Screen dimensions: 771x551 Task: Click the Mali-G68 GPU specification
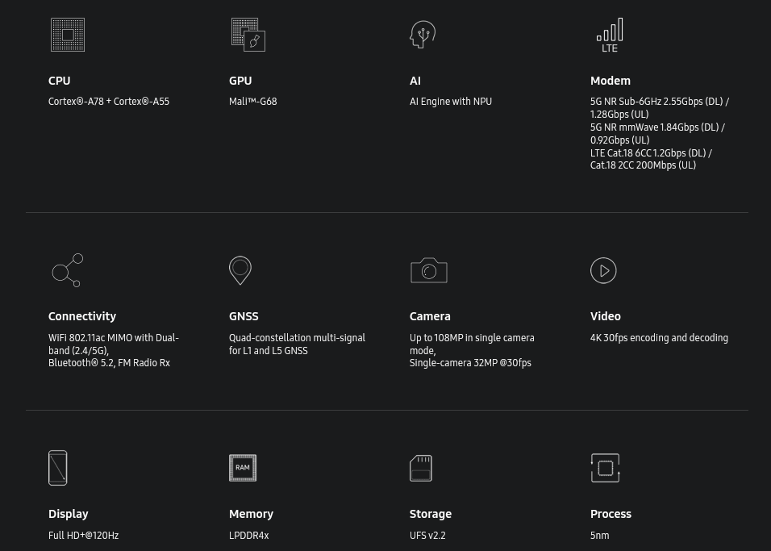point(252,102)
